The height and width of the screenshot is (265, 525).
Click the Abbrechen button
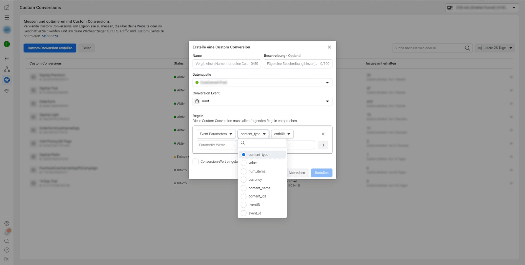tap(297, 173)
